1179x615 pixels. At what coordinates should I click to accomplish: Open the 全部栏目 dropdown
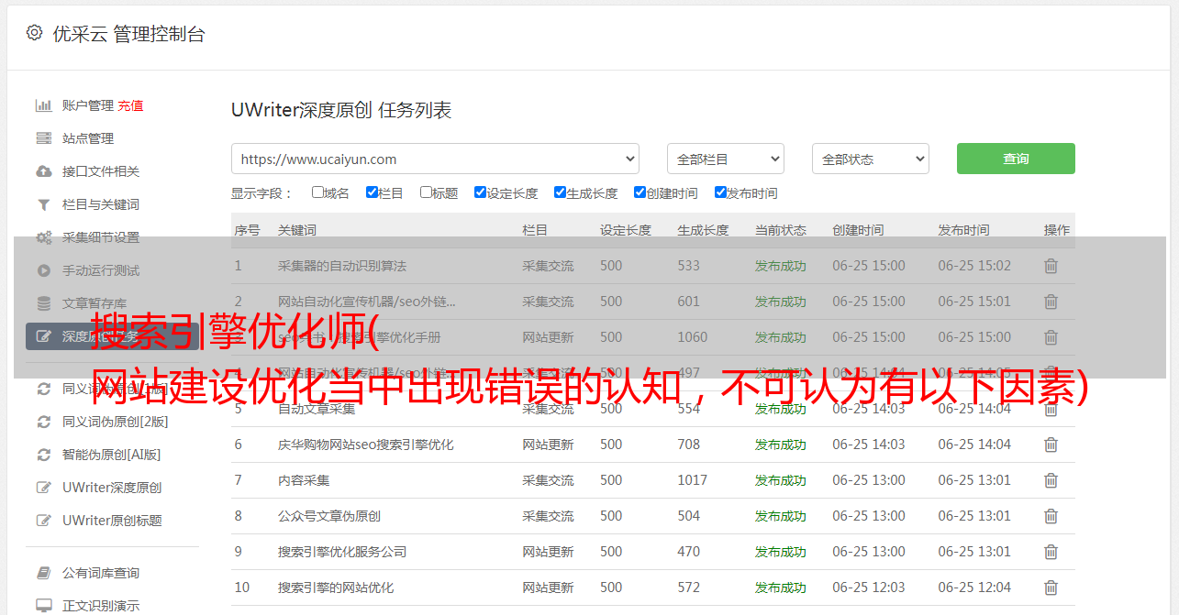726,159
